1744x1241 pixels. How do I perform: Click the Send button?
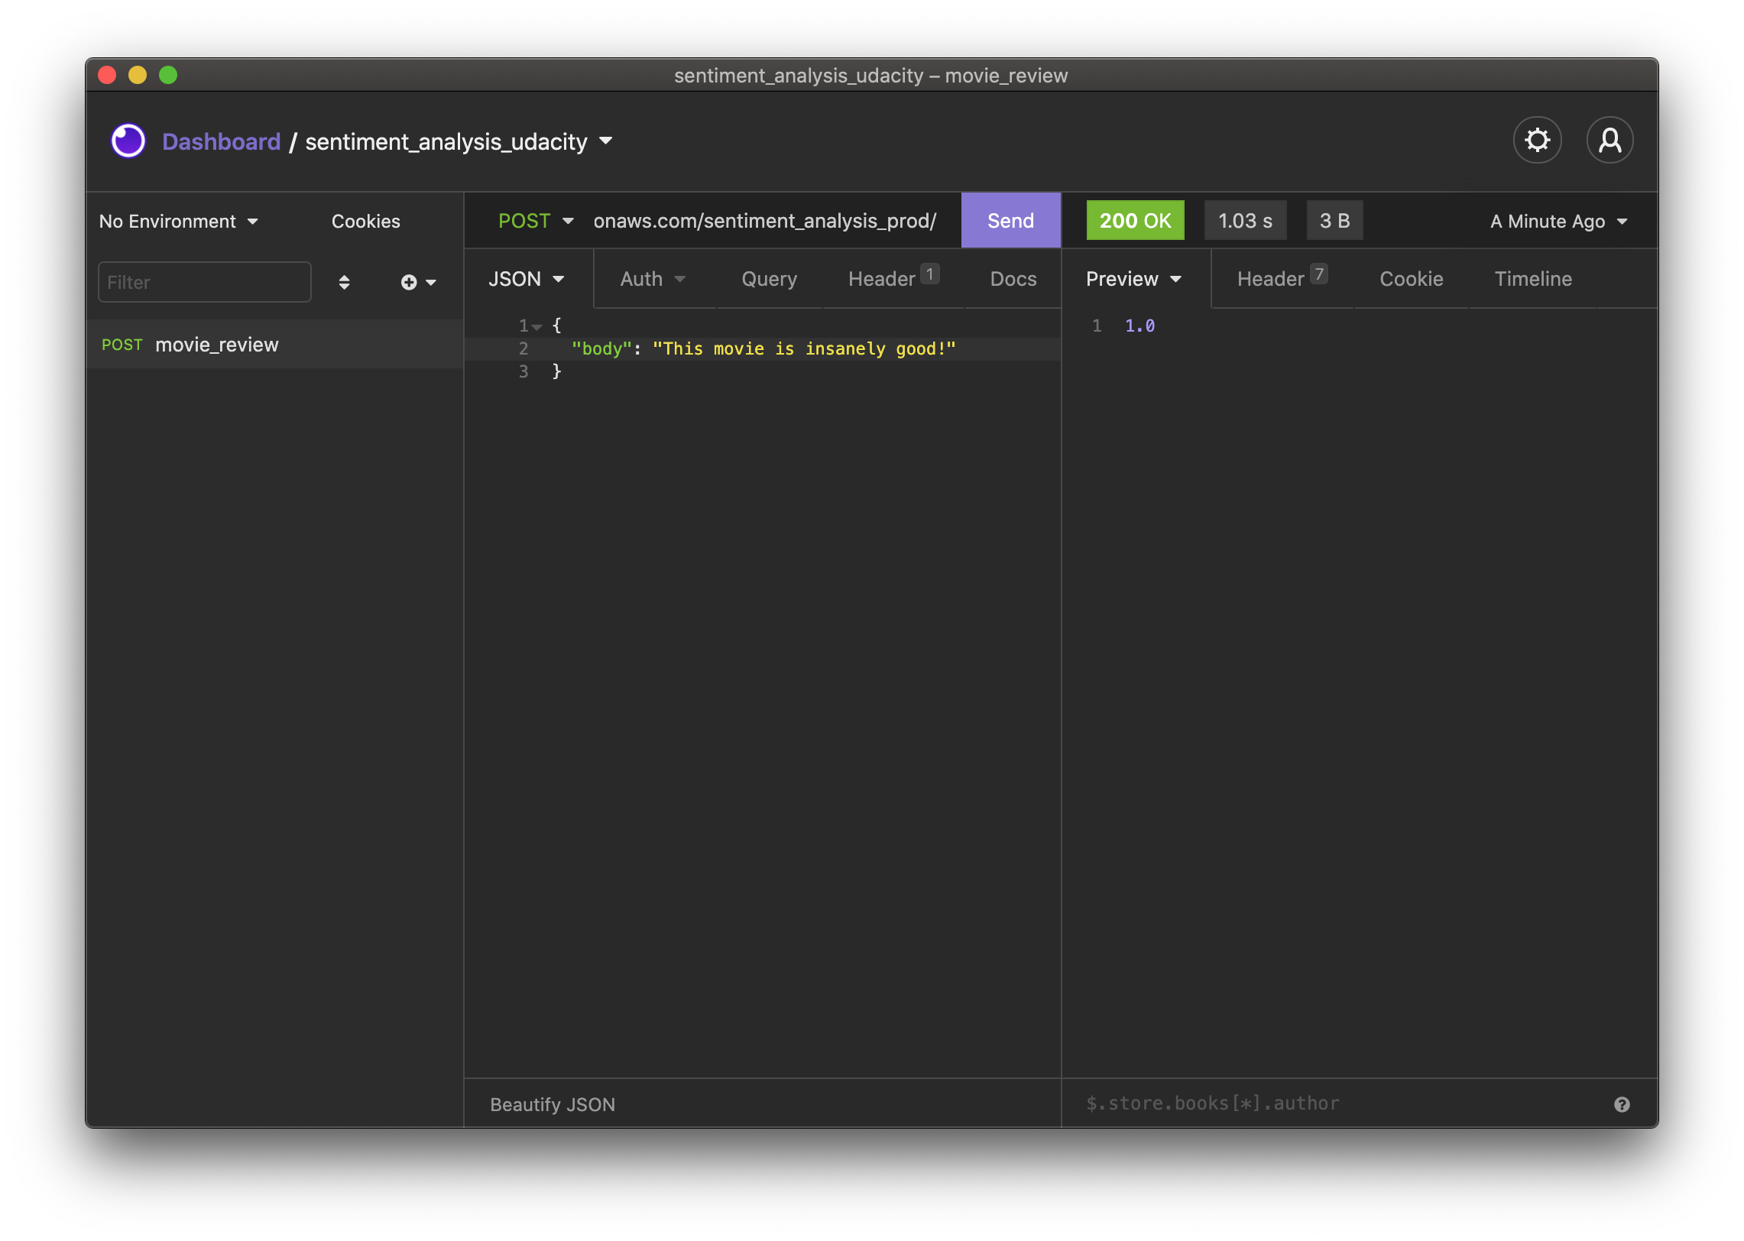tap(1010, 221)
